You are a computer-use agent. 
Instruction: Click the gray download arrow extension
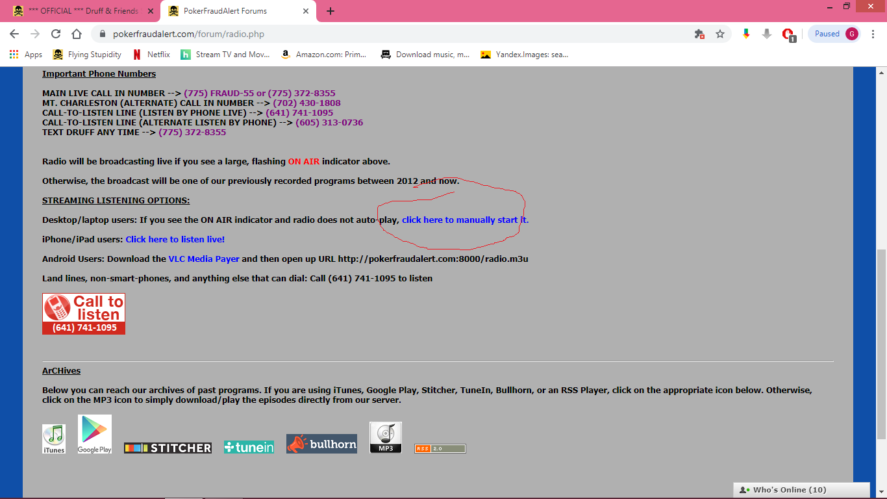point(767,34)
